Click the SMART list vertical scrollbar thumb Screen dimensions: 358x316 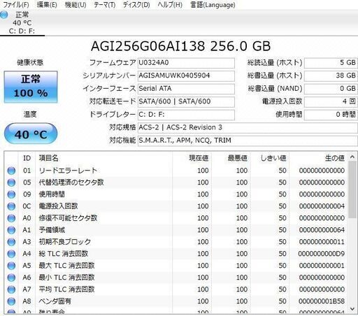pyautogui.click(x=352, y=189)
